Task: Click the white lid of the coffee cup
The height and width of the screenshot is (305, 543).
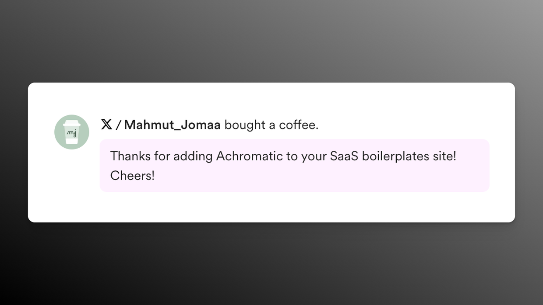Action: tap(72, 123)
